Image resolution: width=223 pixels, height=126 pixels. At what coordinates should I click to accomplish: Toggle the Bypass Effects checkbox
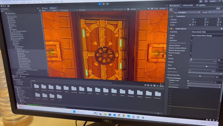tap(191, 46)
